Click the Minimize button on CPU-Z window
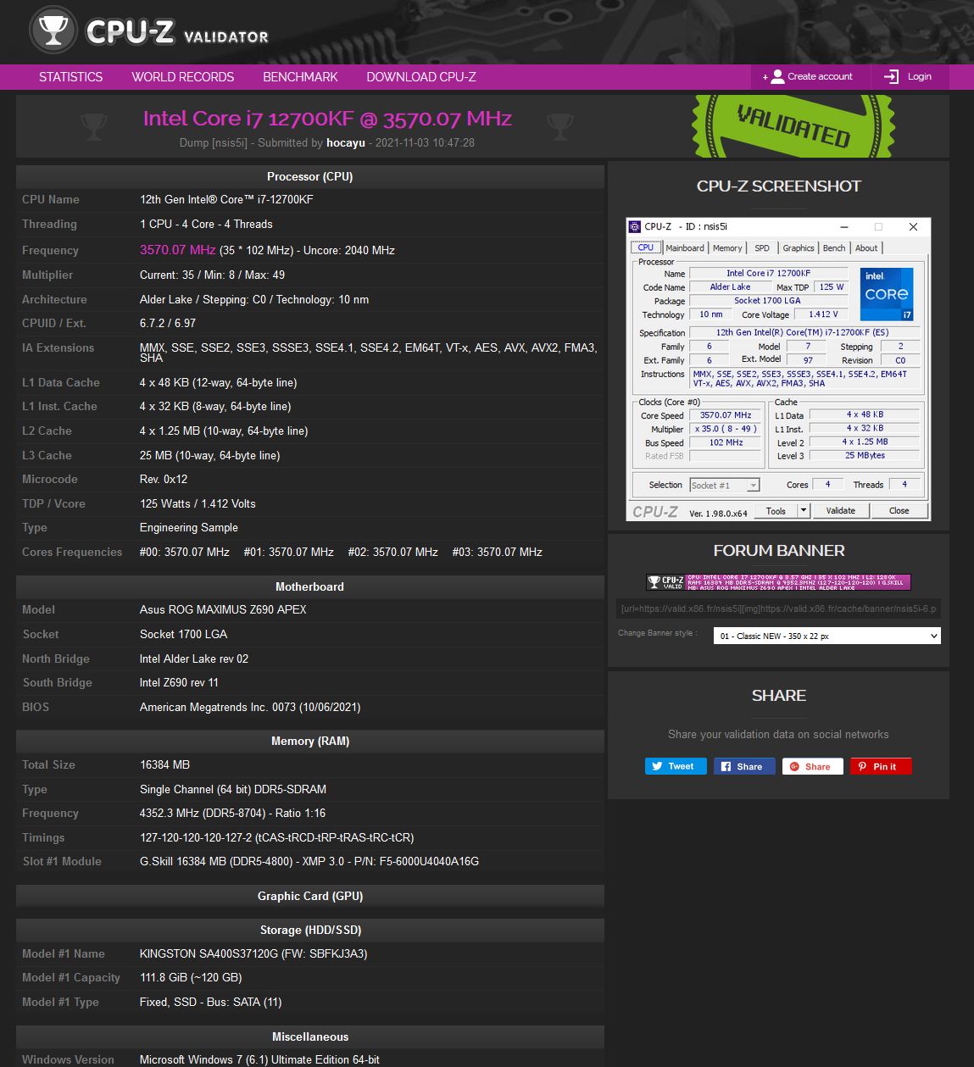 (844, 226)
